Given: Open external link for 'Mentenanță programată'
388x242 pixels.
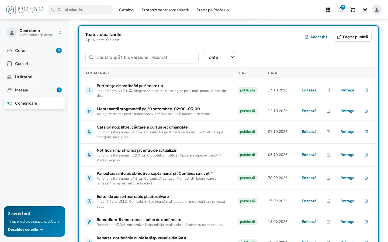Looking at the screenshot, I should click(328, 111).
